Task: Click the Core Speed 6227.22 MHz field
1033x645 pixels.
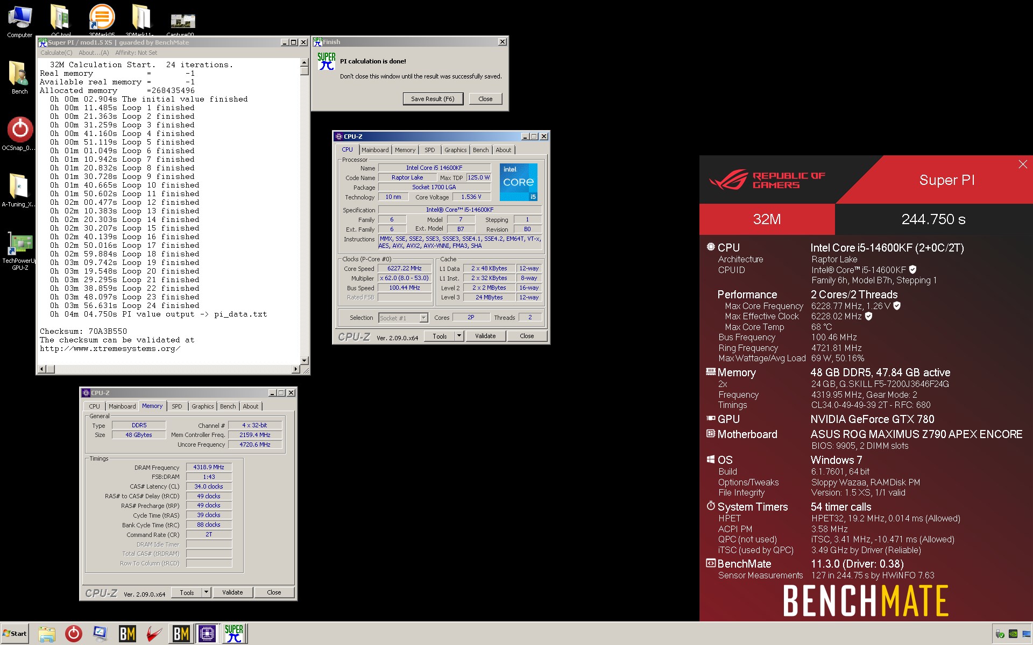Action: [405, 268]
